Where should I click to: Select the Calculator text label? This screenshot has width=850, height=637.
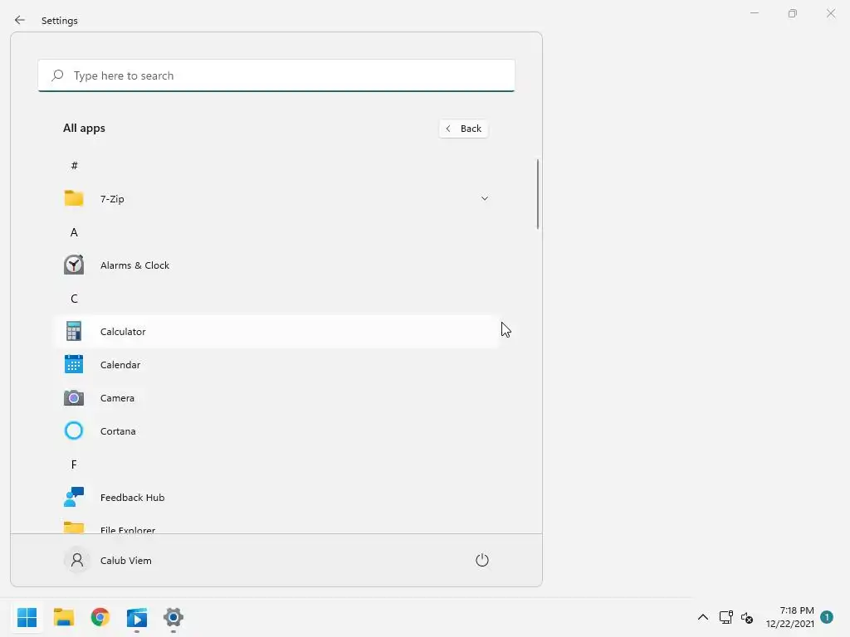click(123, 332)
